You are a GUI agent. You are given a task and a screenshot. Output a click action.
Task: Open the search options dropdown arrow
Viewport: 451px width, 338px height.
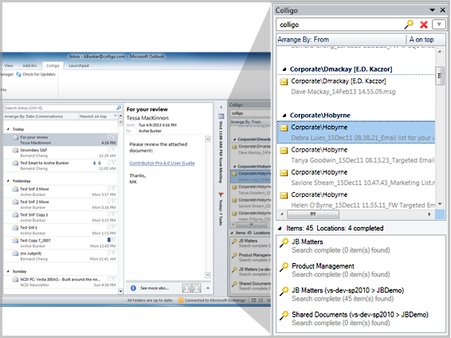click(438, 25)
